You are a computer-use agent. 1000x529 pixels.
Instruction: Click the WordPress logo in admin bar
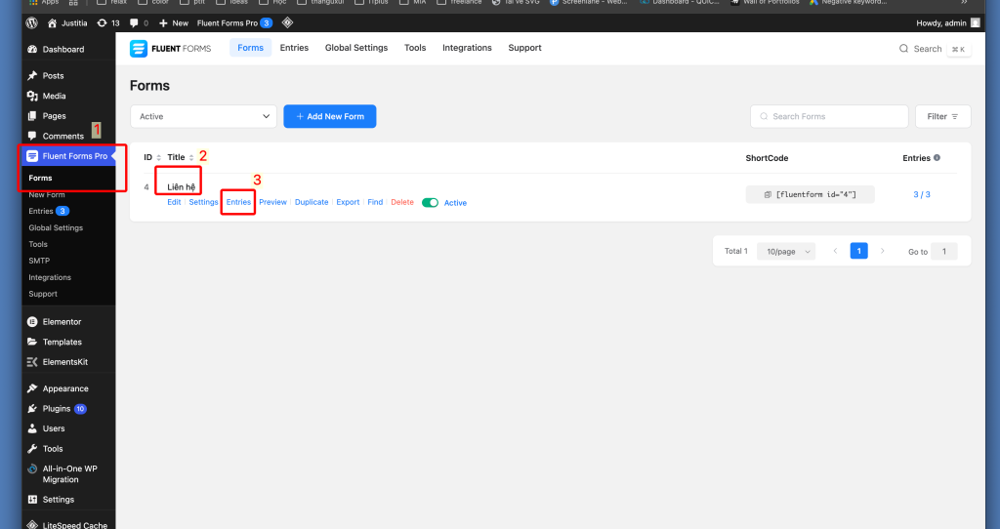pyautogui.click(x=32, y=22)
